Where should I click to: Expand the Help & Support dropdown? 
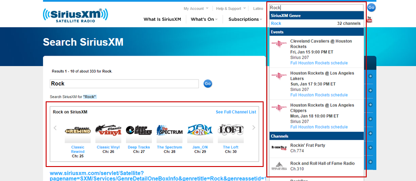pyautogui.click(x=231, y=9)
